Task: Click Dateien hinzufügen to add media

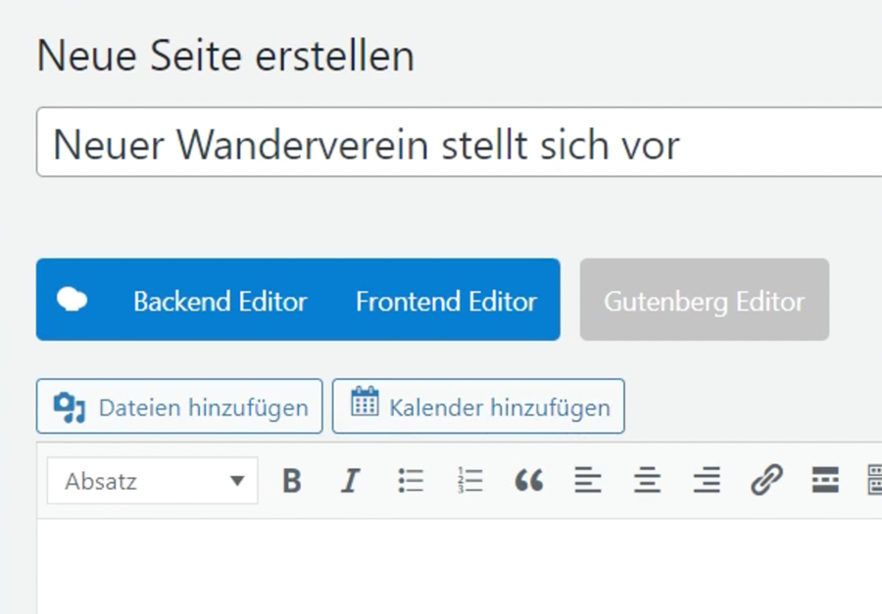Action: [179, 406]
